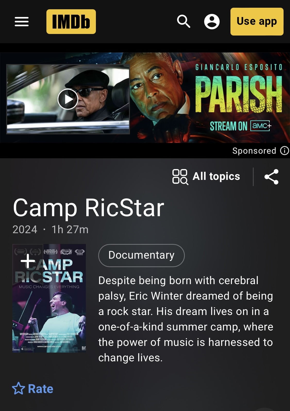
Task: Add Camp RicStar to watchlist plus ribbon
Action: (x=28, y=261)
